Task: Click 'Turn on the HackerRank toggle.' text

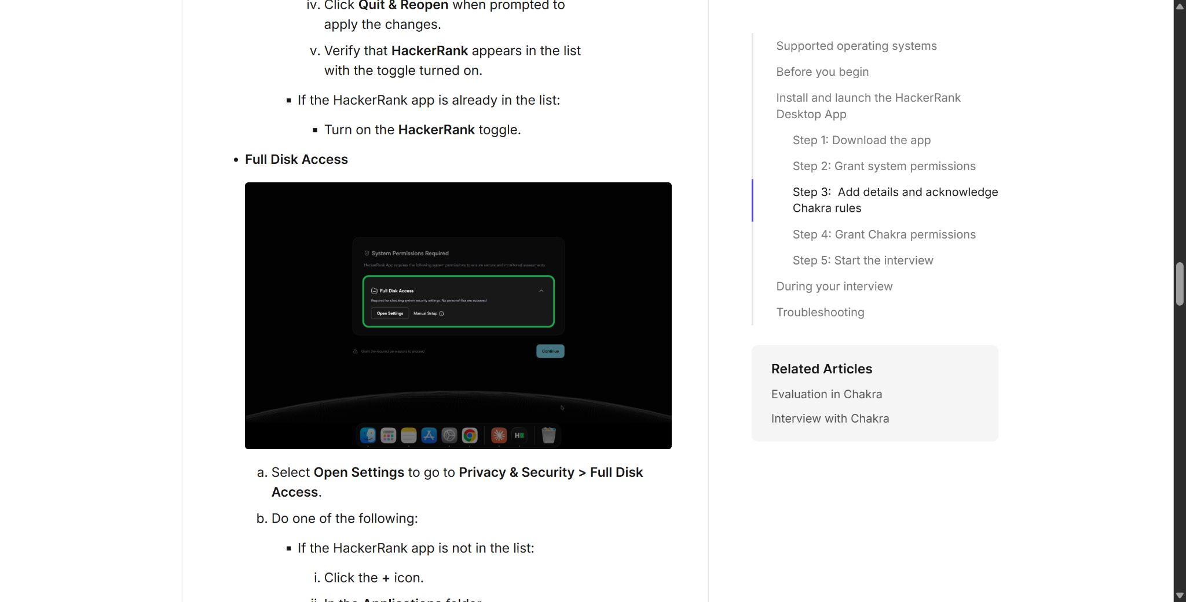Action: click(422, 130)
